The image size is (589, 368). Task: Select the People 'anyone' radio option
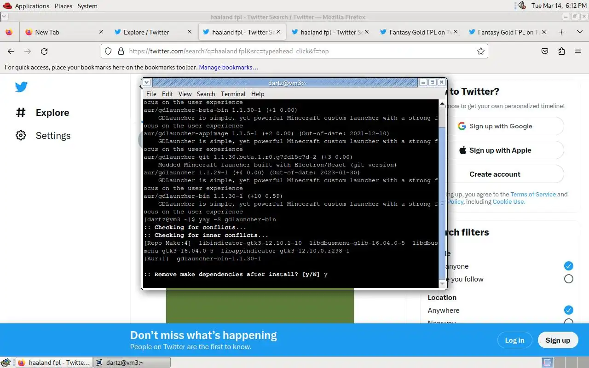(x=569, y=266)
